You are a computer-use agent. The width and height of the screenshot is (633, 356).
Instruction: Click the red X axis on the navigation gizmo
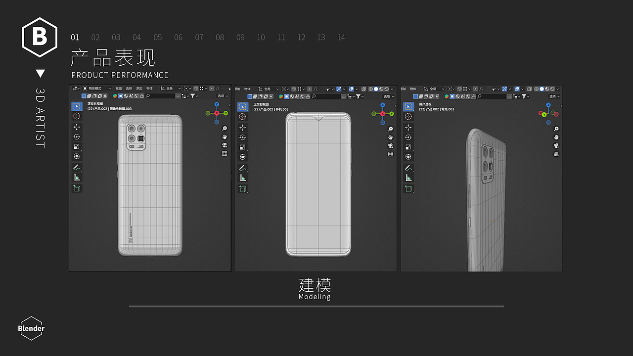click(217, 113)
